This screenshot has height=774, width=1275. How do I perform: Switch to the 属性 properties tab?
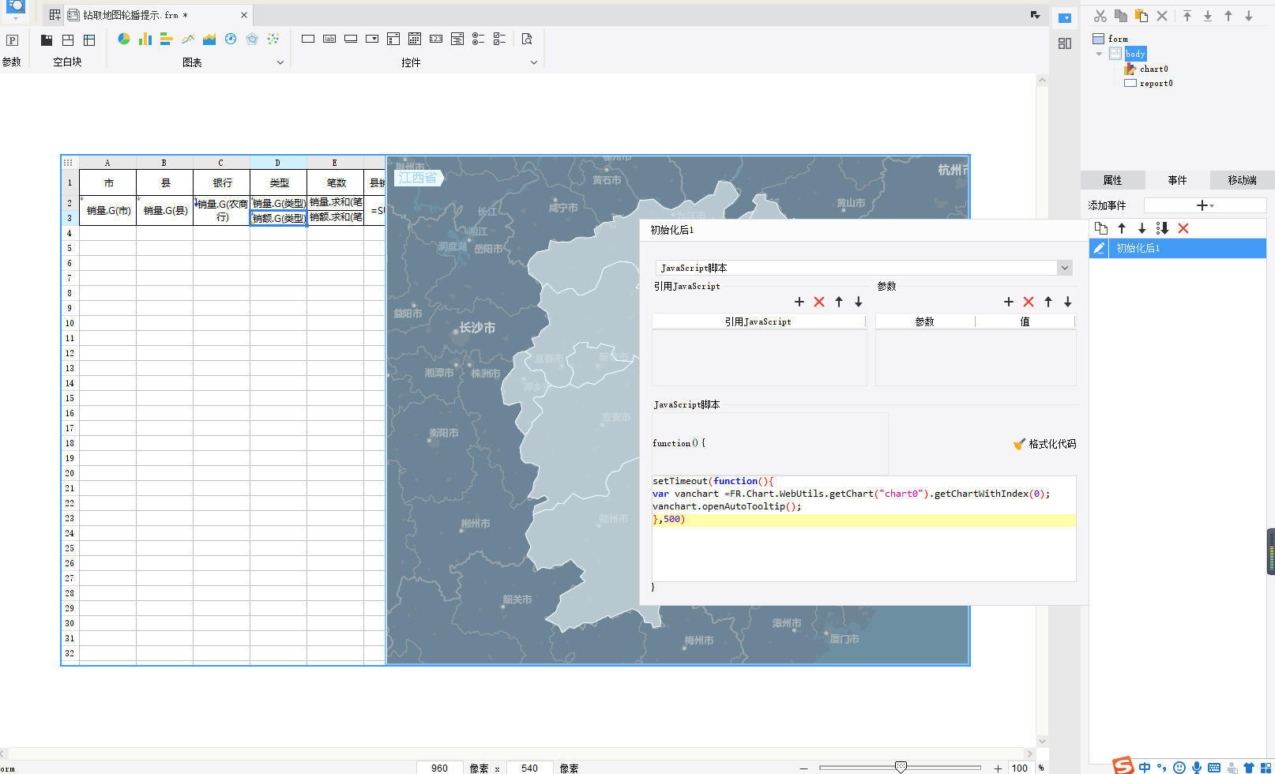[x=1112, y=180]
